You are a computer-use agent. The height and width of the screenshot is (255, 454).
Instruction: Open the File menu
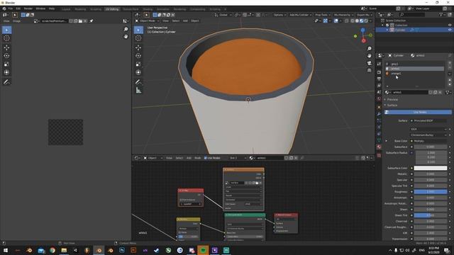click(11, 8)
